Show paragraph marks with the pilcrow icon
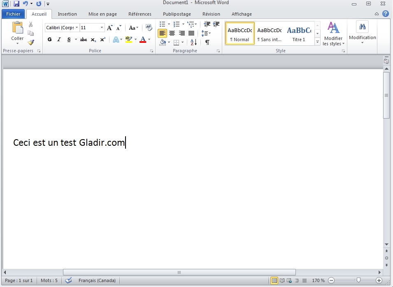Viewport: 393px width, 287px height. [x=207, y=42]
